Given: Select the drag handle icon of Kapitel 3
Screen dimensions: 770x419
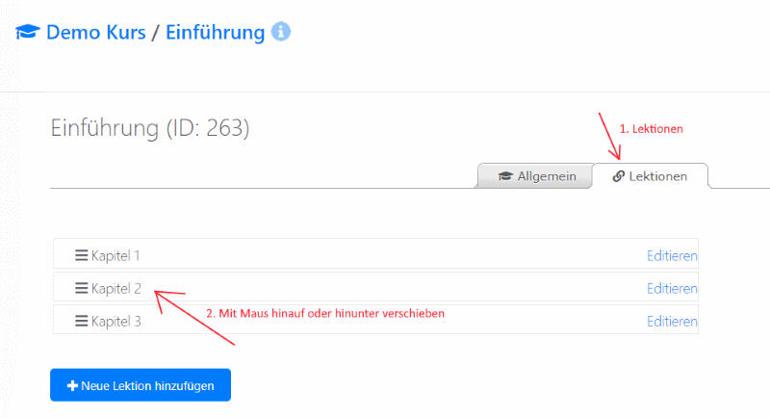Looking at the screenshot, I should [81, 321].
